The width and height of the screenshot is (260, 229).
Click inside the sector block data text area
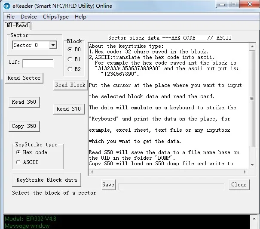tap(168, 105)
